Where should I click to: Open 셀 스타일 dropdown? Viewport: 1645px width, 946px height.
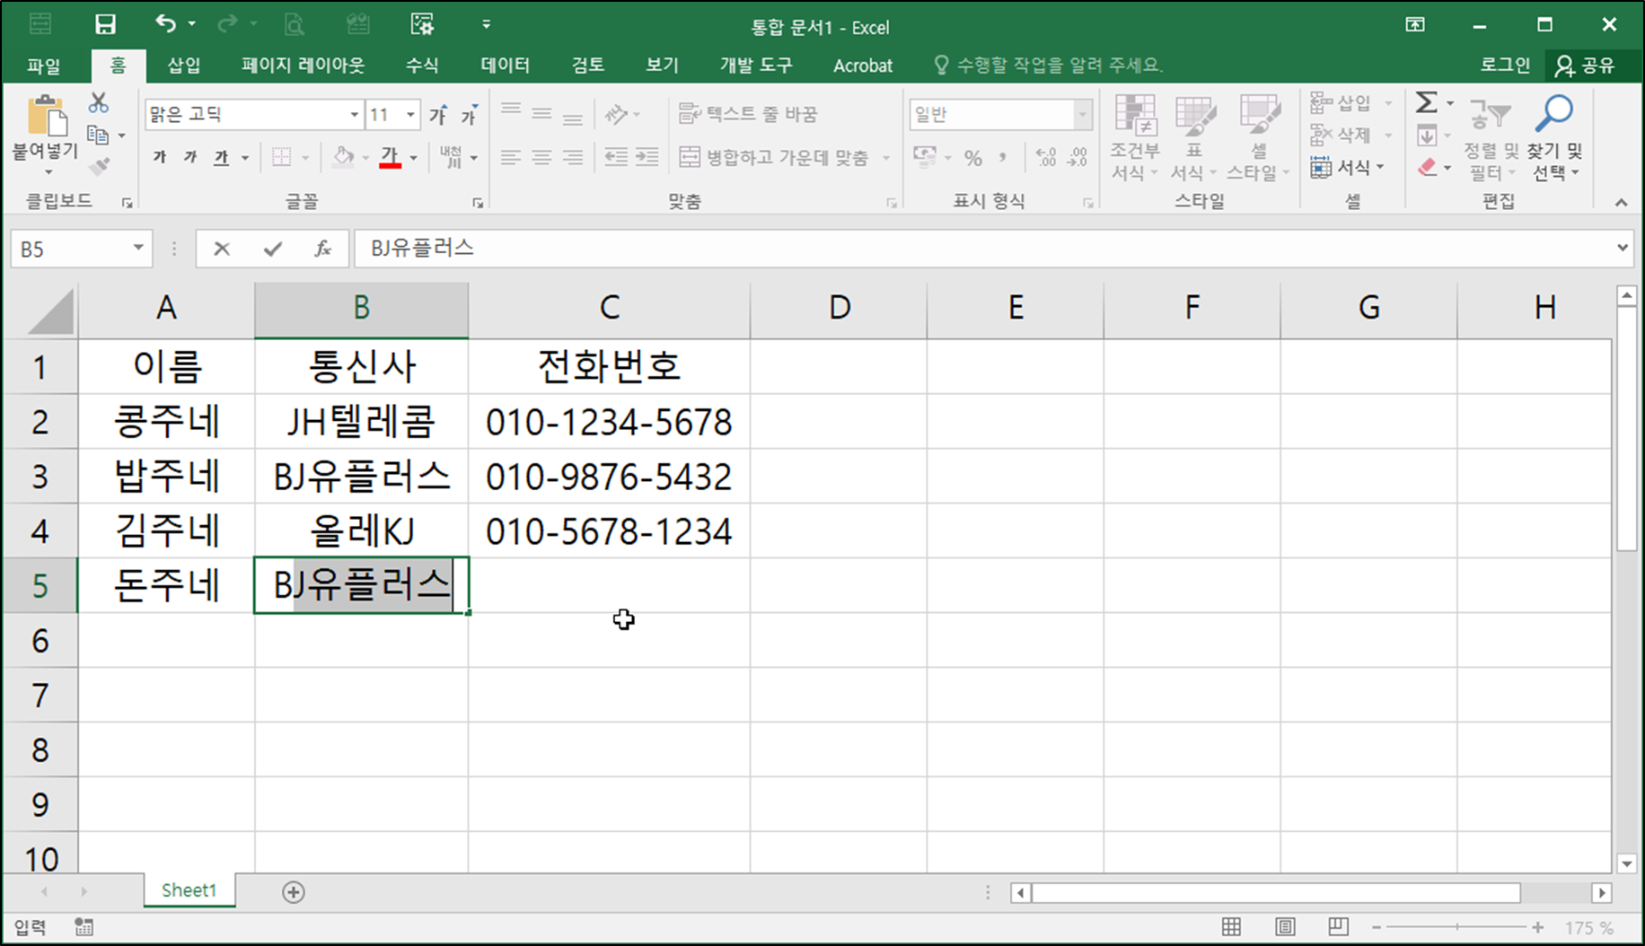click(x=1258, y=137)
